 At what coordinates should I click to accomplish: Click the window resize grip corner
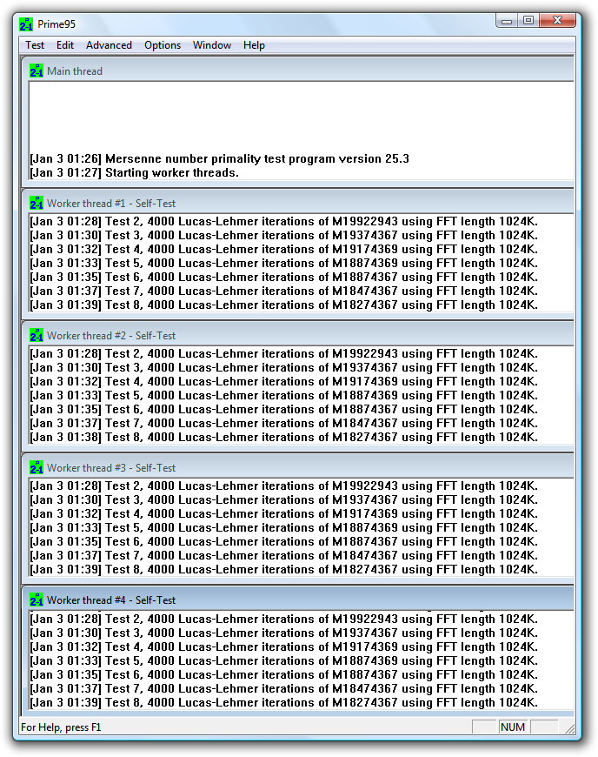[x=570, y=729]
